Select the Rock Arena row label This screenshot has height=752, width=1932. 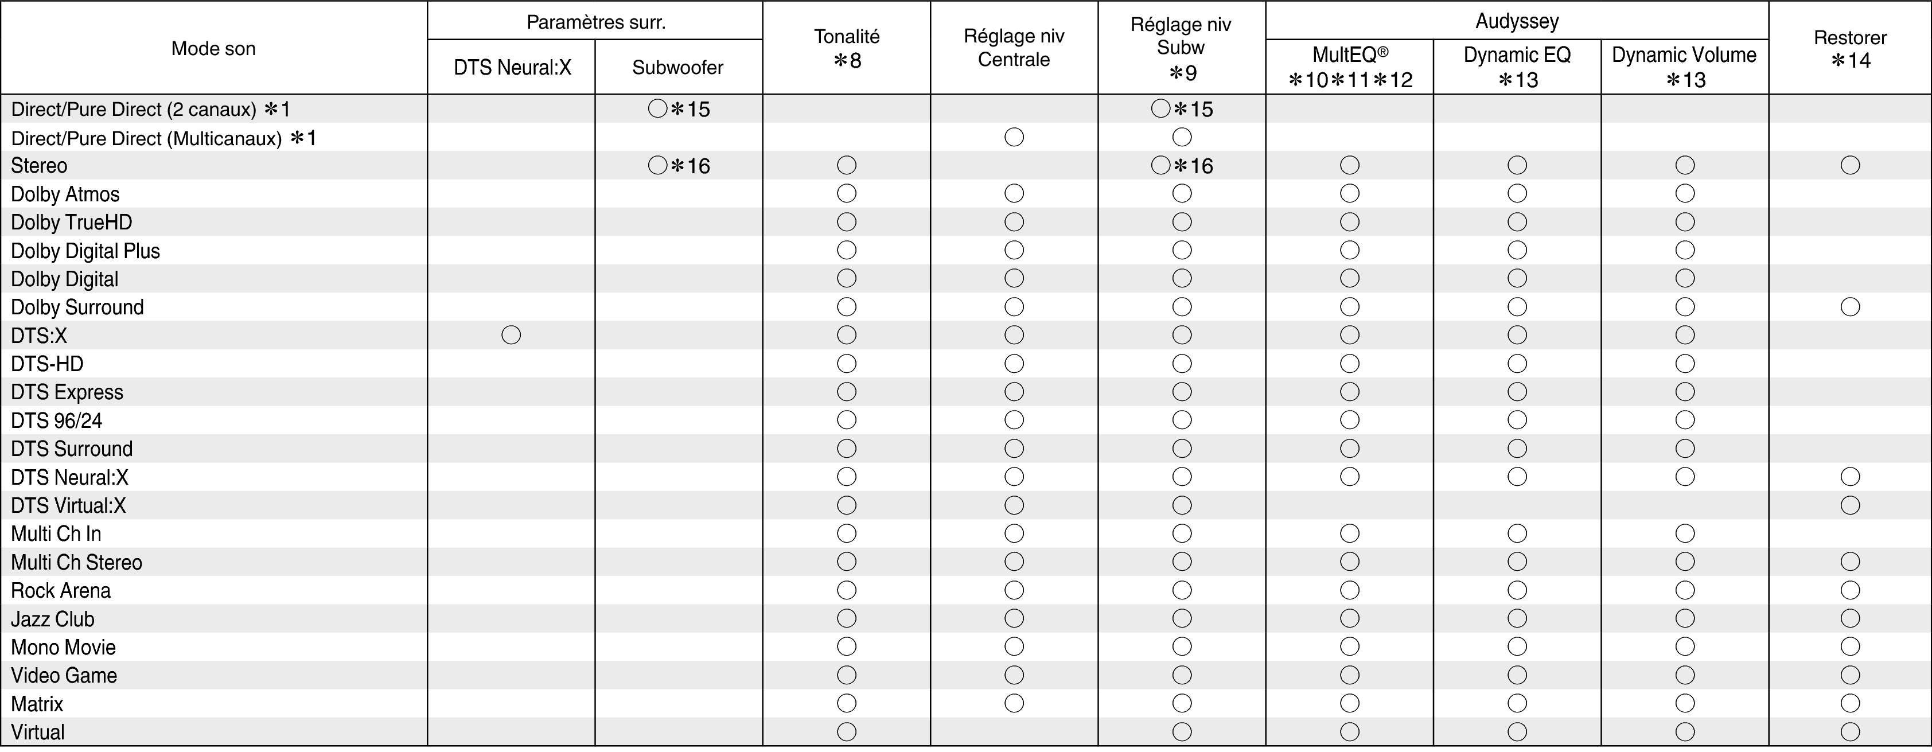61,591
